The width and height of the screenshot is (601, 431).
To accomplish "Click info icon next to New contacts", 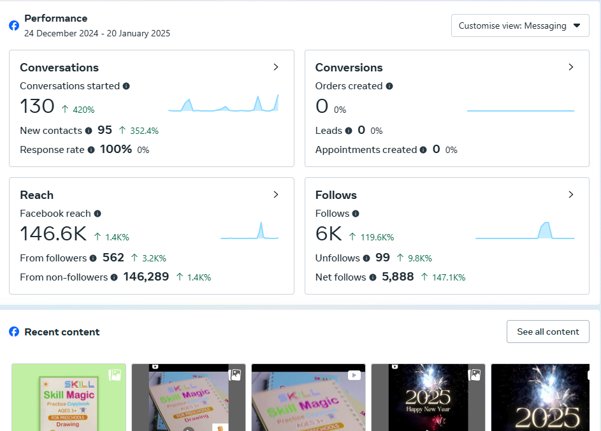I will [89, 131].
